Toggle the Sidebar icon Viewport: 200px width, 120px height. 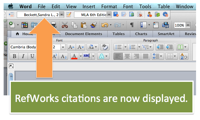coord(143,25)
